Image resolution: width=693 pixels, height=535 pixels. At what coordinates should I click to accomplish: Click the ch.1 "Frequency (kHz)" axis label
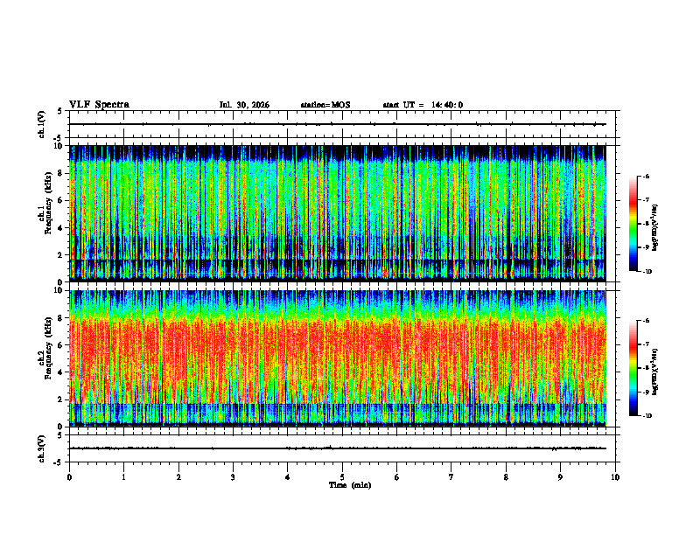(48, 203)
